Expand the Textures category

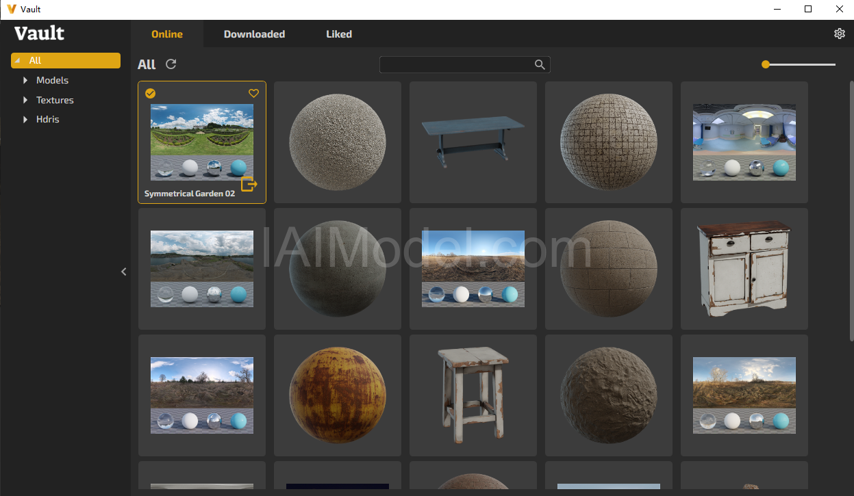[x=25, y=101]
